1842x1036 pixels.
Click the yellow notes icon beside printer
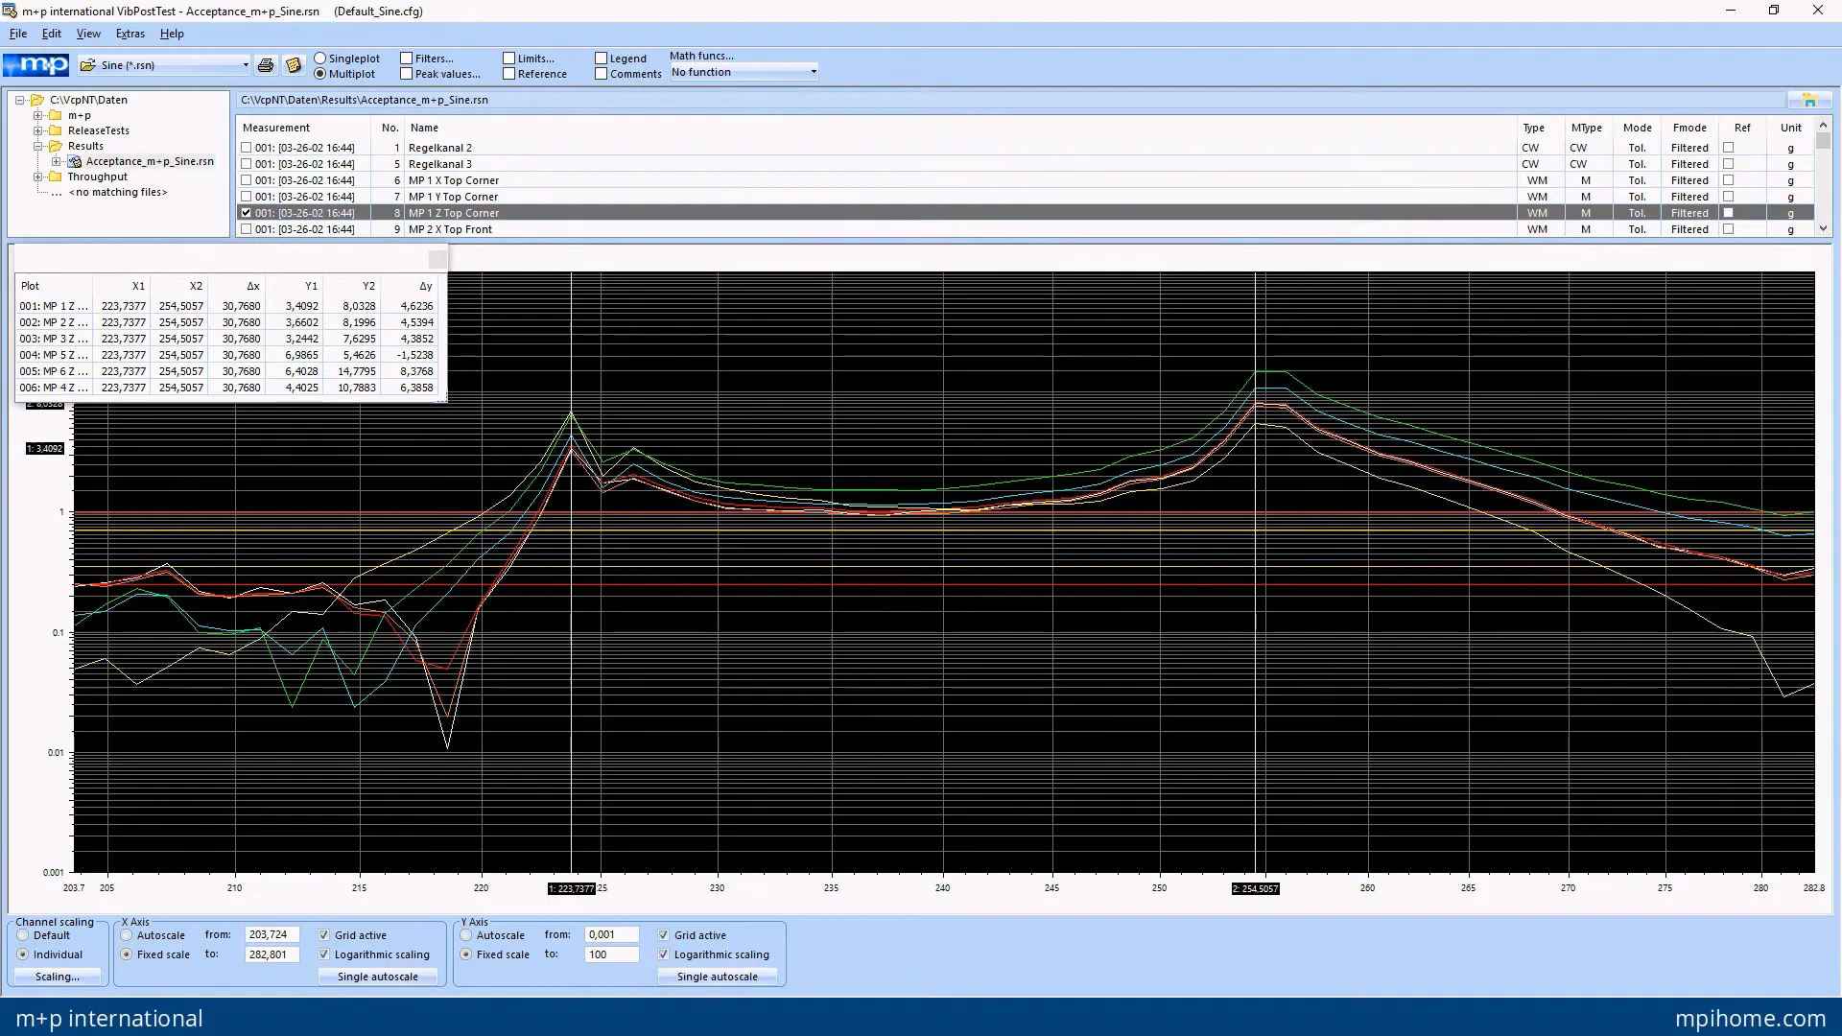click(294, 65)
